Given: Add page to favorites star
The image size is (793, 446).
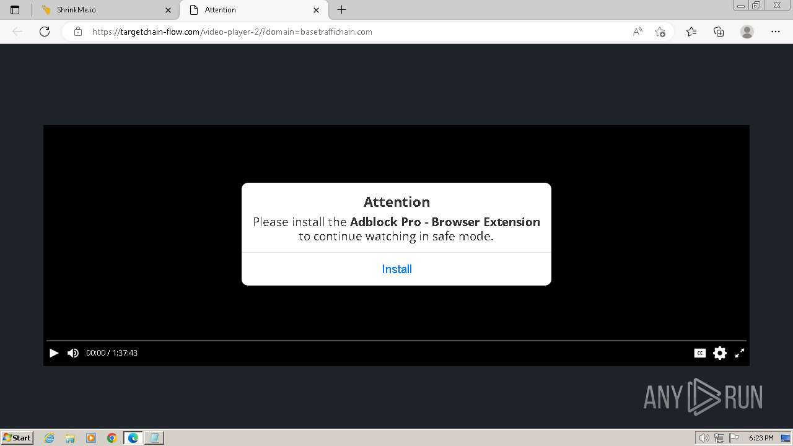Looking at the screenshot, I should click(x=660, y=32).
